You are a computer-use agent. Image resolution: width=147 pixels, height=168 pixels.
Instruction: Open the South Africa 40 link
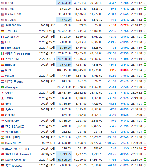16,160
